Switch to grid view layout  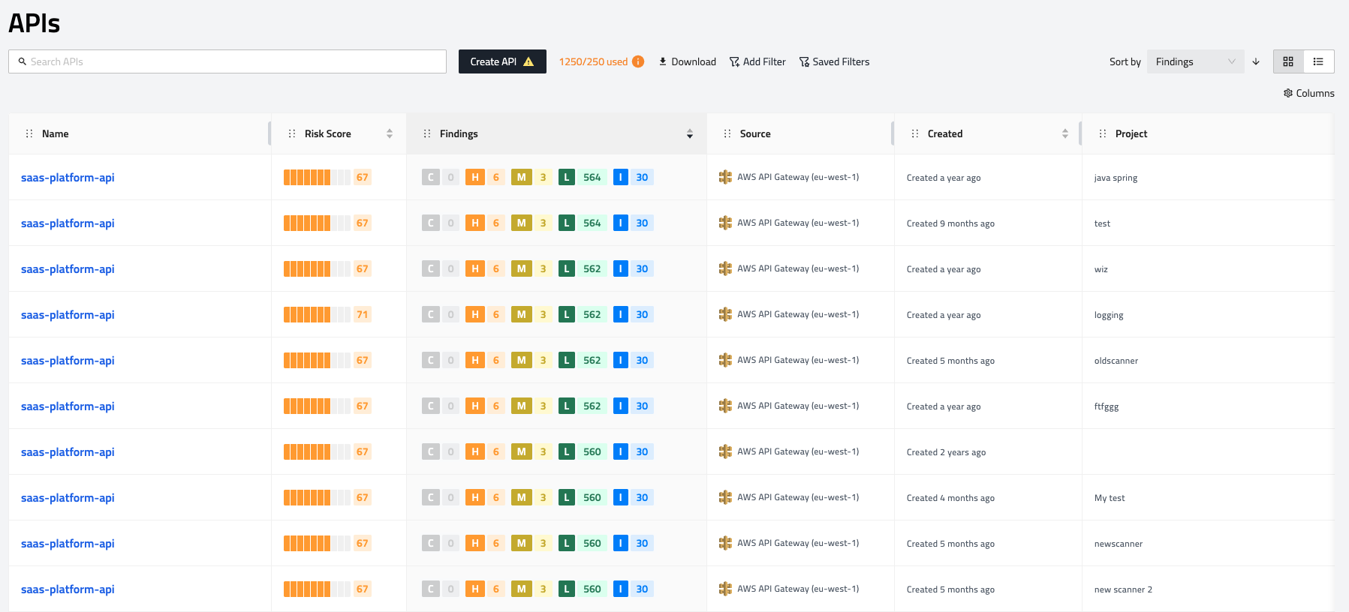coord(1288,61)
